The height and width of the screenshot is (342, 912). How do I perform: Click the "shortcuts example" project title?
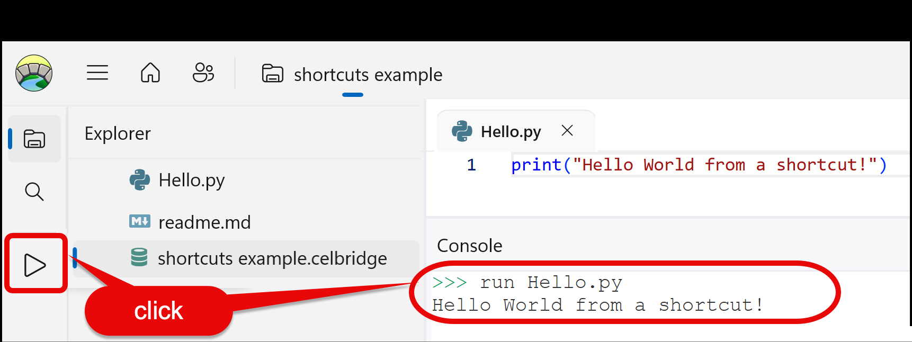[x=368, y=75]
